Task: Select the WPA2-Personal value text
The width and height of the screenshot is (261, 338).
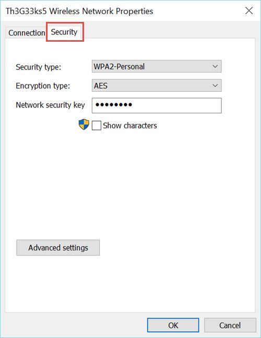Action: 119,66
